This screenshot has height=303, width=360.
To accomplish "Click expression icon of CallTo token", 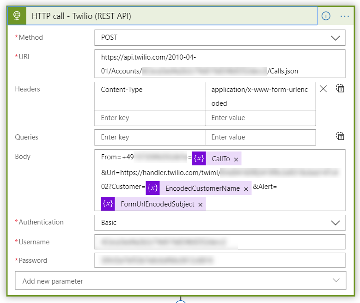I will (x=199, y=158).
